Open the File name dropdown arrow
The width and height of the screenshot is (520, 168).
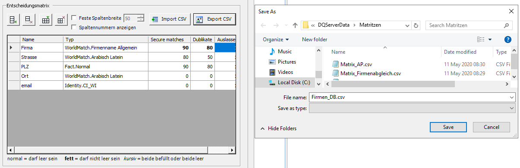tap(512, 97)
